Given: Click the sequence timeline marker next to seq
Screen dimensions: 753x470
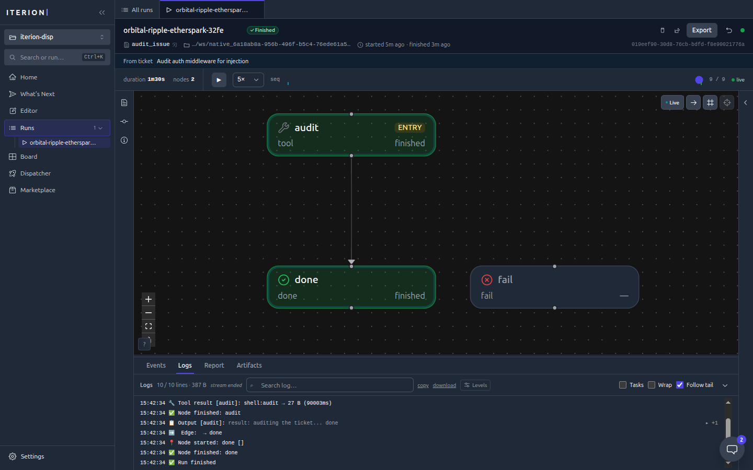Looking at the screenshot, I should [x=288, y=83].
